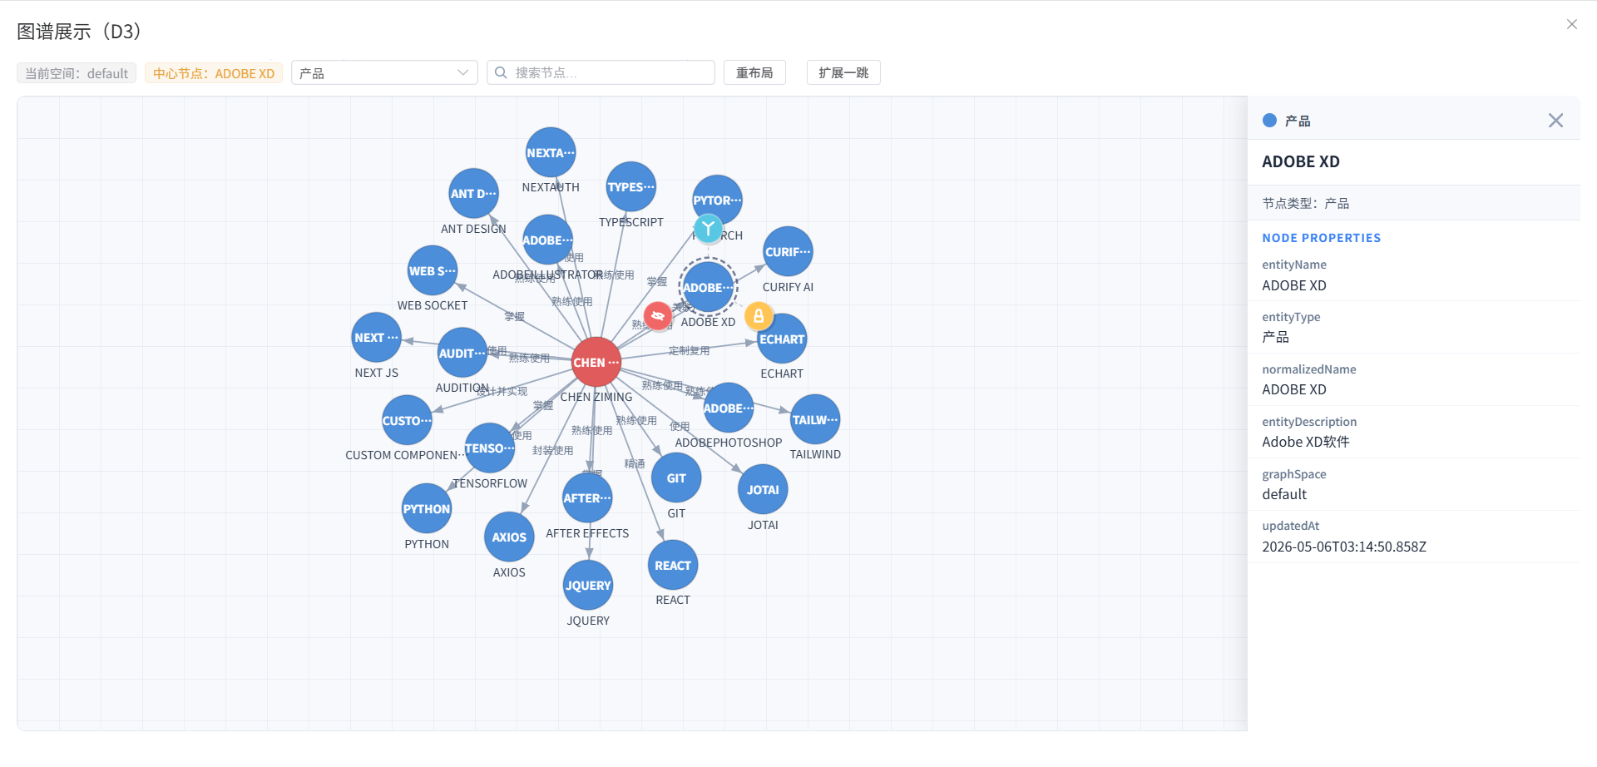Click the teal expand icon above ADOBE XD node
Image resolution: width=1597 pixels, height=767 pixels.
point(708,229)
